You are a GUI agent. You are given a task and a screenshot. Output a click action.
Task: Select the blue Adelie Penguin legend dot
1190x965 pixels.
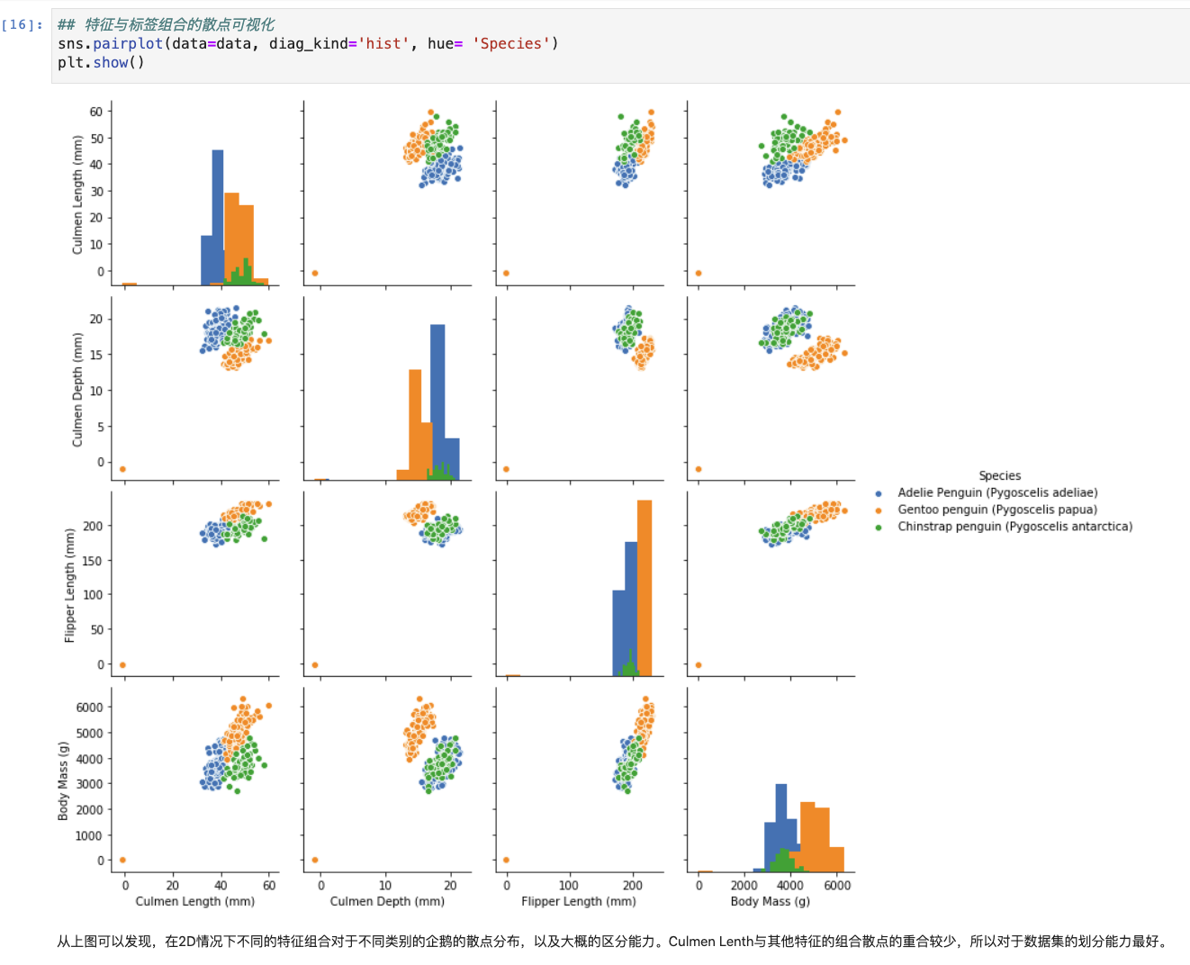879,493
